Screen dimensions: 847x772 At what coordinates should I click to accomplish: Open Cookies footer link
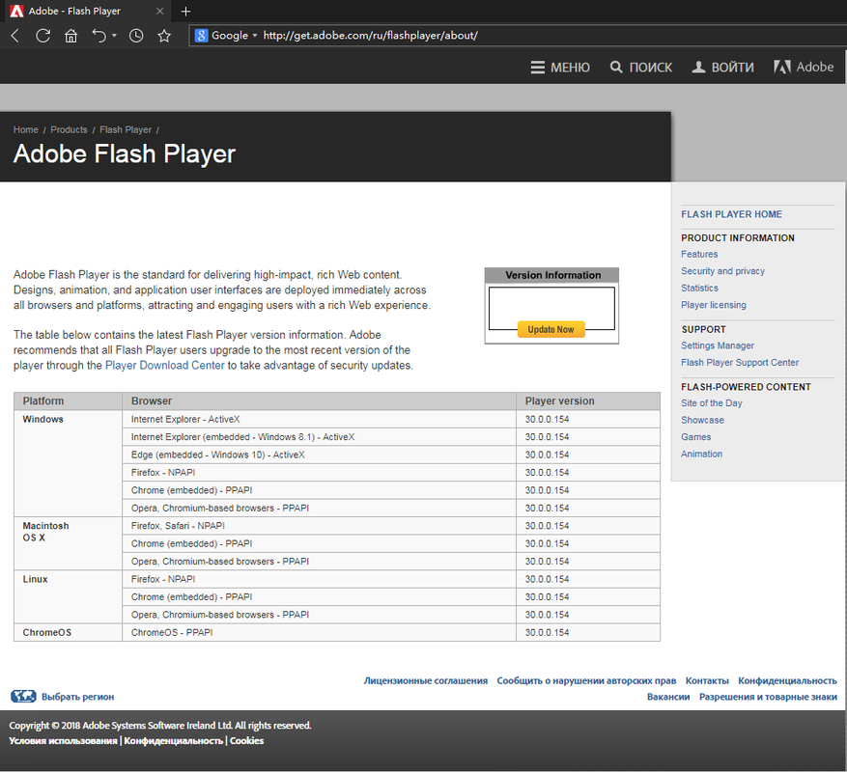pos(246,741)
